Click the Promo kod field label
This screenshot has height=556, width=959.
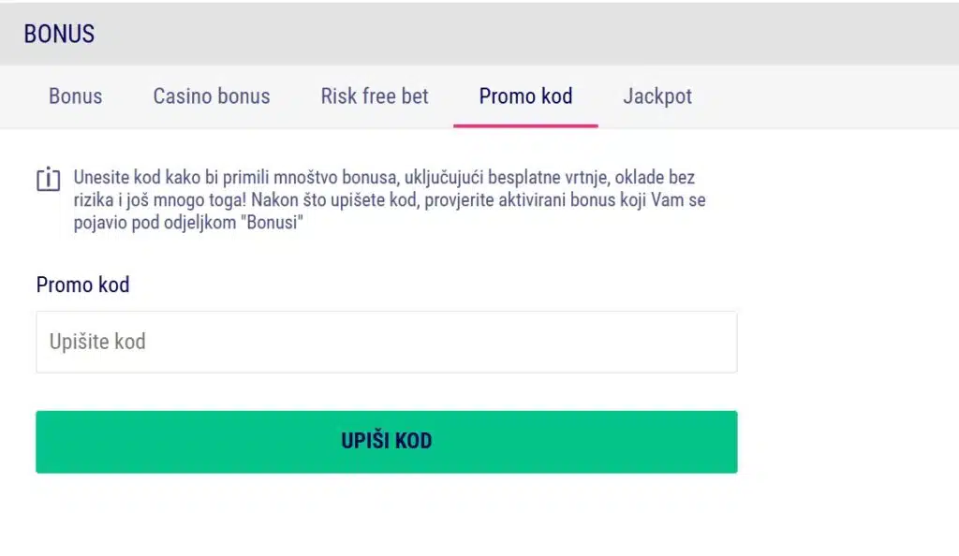(82, 285)
